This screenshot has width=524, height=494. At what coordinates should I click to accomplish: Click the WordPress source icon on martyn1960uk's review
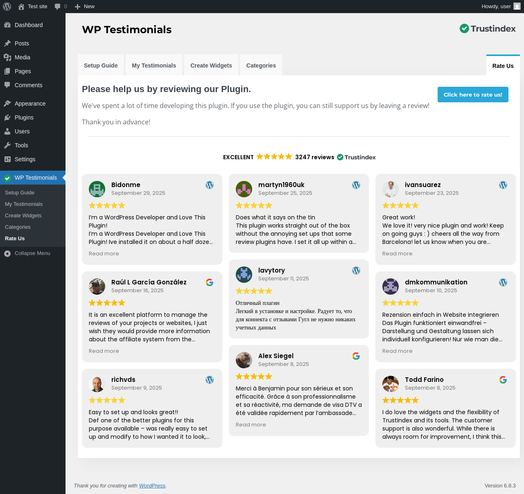[x=356, y=185]
